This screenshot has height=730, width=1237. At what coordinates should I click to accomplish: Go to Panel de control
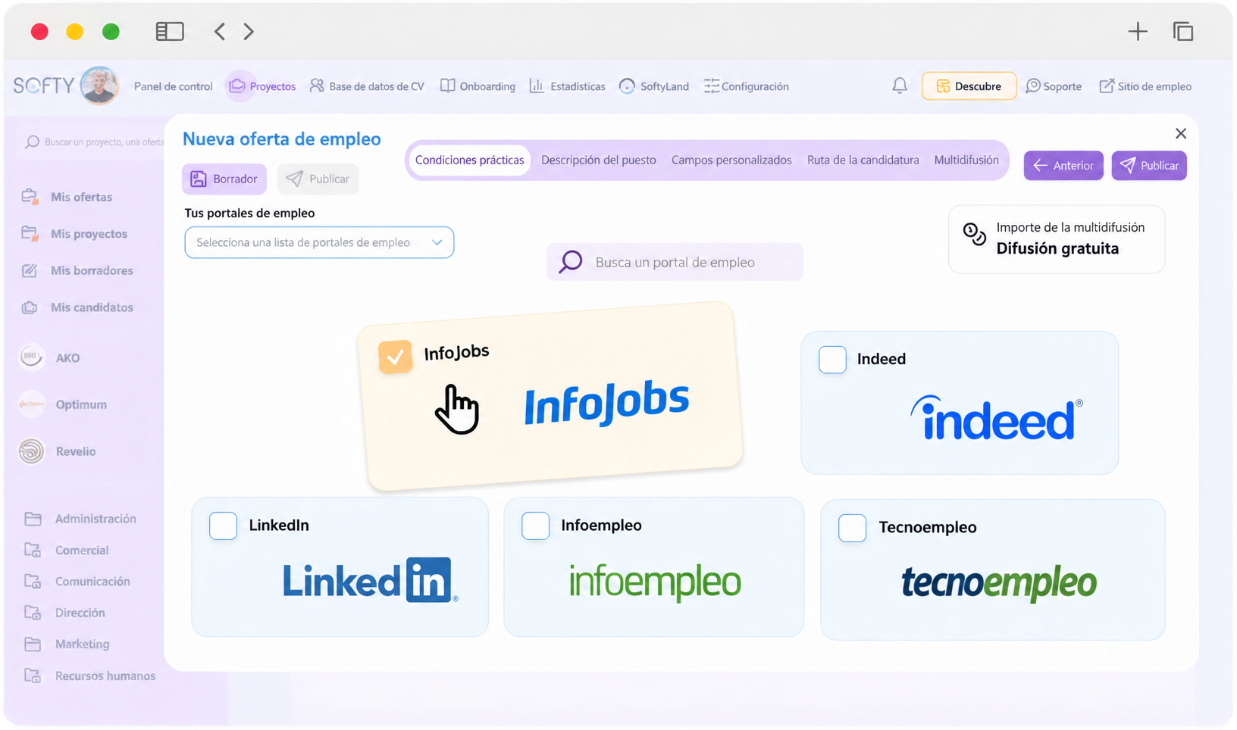click(x=173, y=86)
